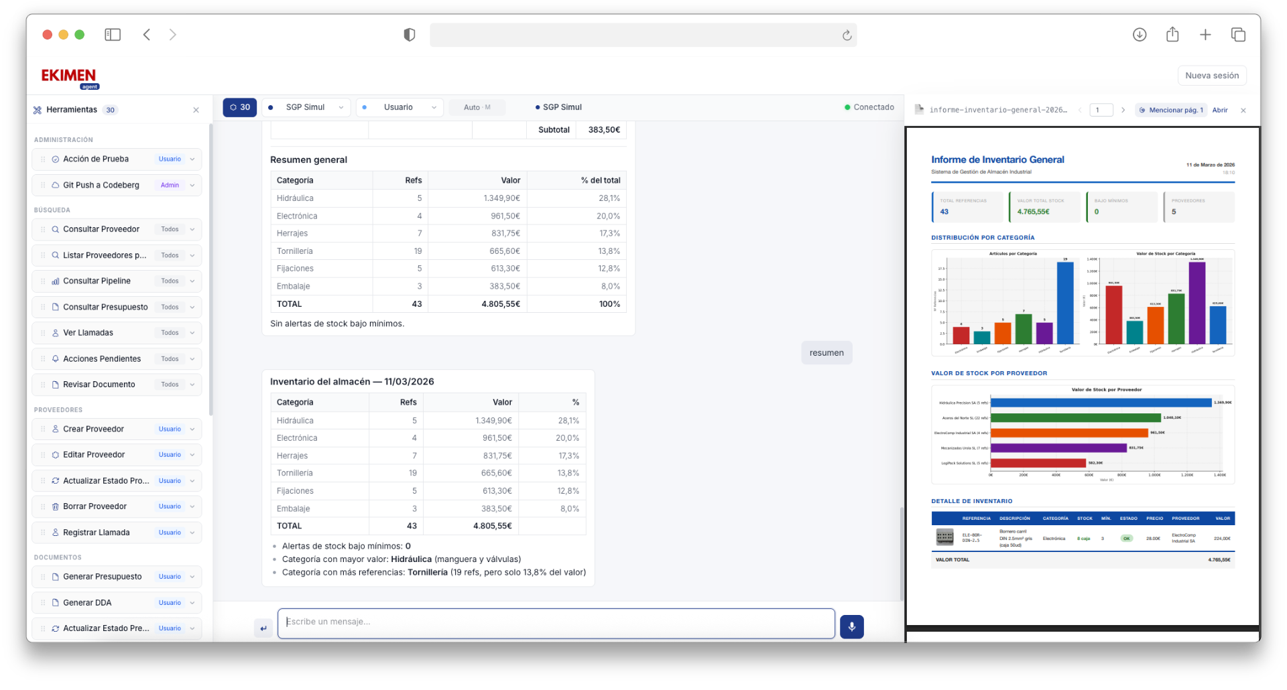Click the enter-key send mode icon
The height and width of the screenshot is (690, 1287).
point(263,628)
